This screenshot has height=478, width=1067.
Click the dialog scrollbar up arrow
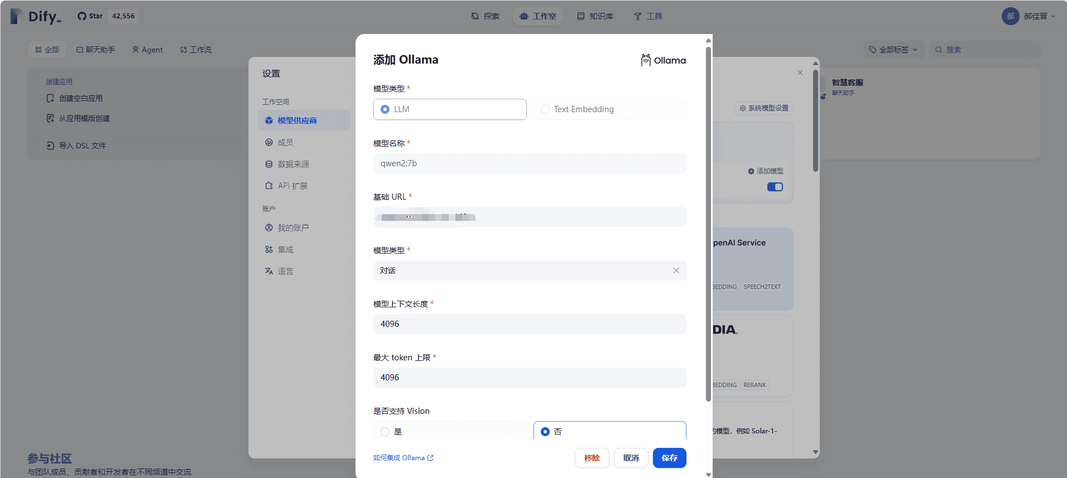pyautogui.click(x=708, y=40)
